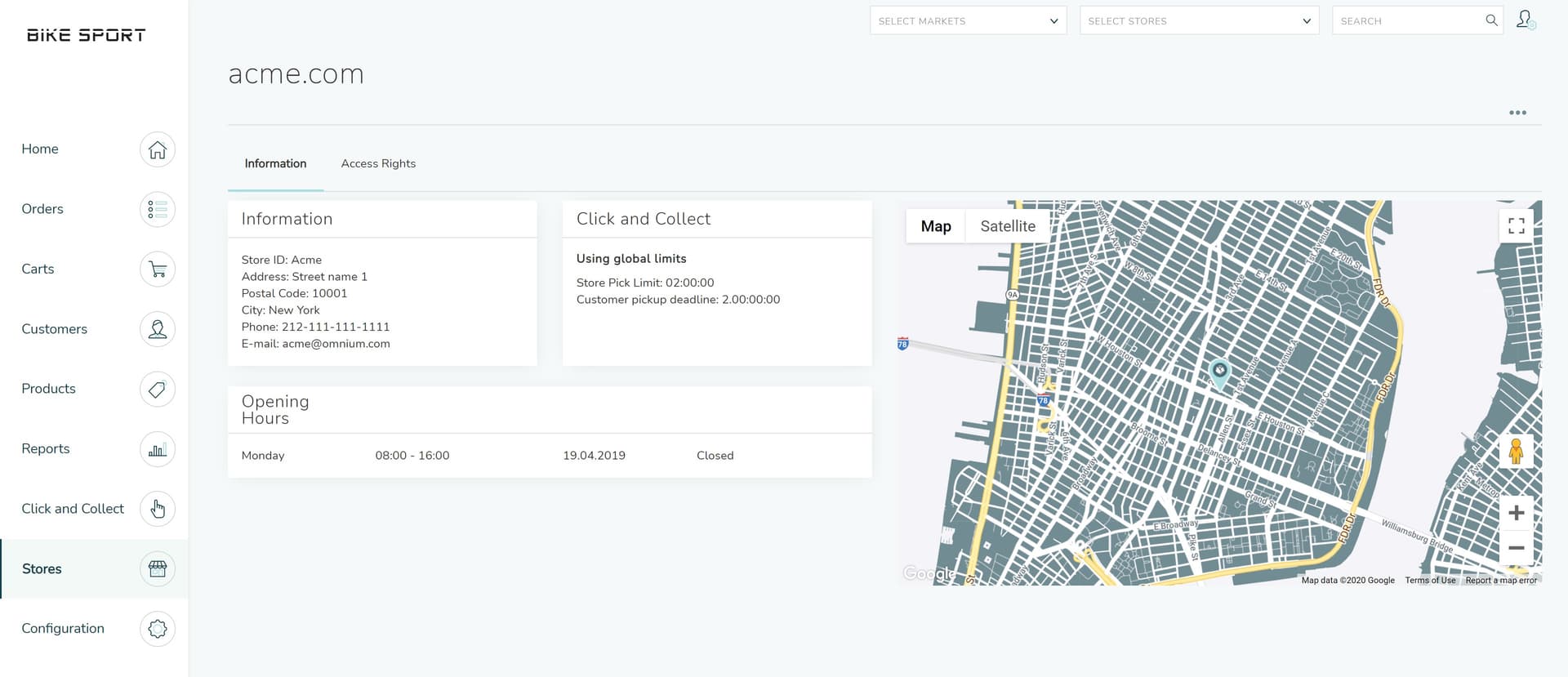Zoom out on the map

[x=1517, y=548]
